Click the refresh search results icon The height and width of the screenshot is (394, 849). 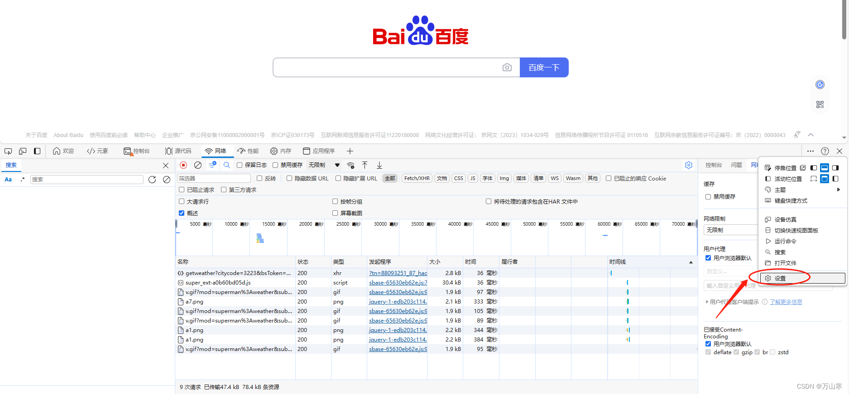click(x=152, y=180)
